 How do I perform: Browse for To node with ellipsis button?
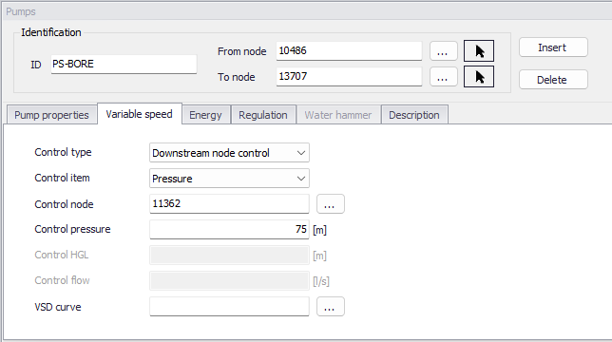444,77
